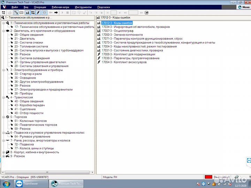This screenshot has width=251, height=188.
Task: Collapse group 4 Трансмиссия
Action: tap(3, 97)
